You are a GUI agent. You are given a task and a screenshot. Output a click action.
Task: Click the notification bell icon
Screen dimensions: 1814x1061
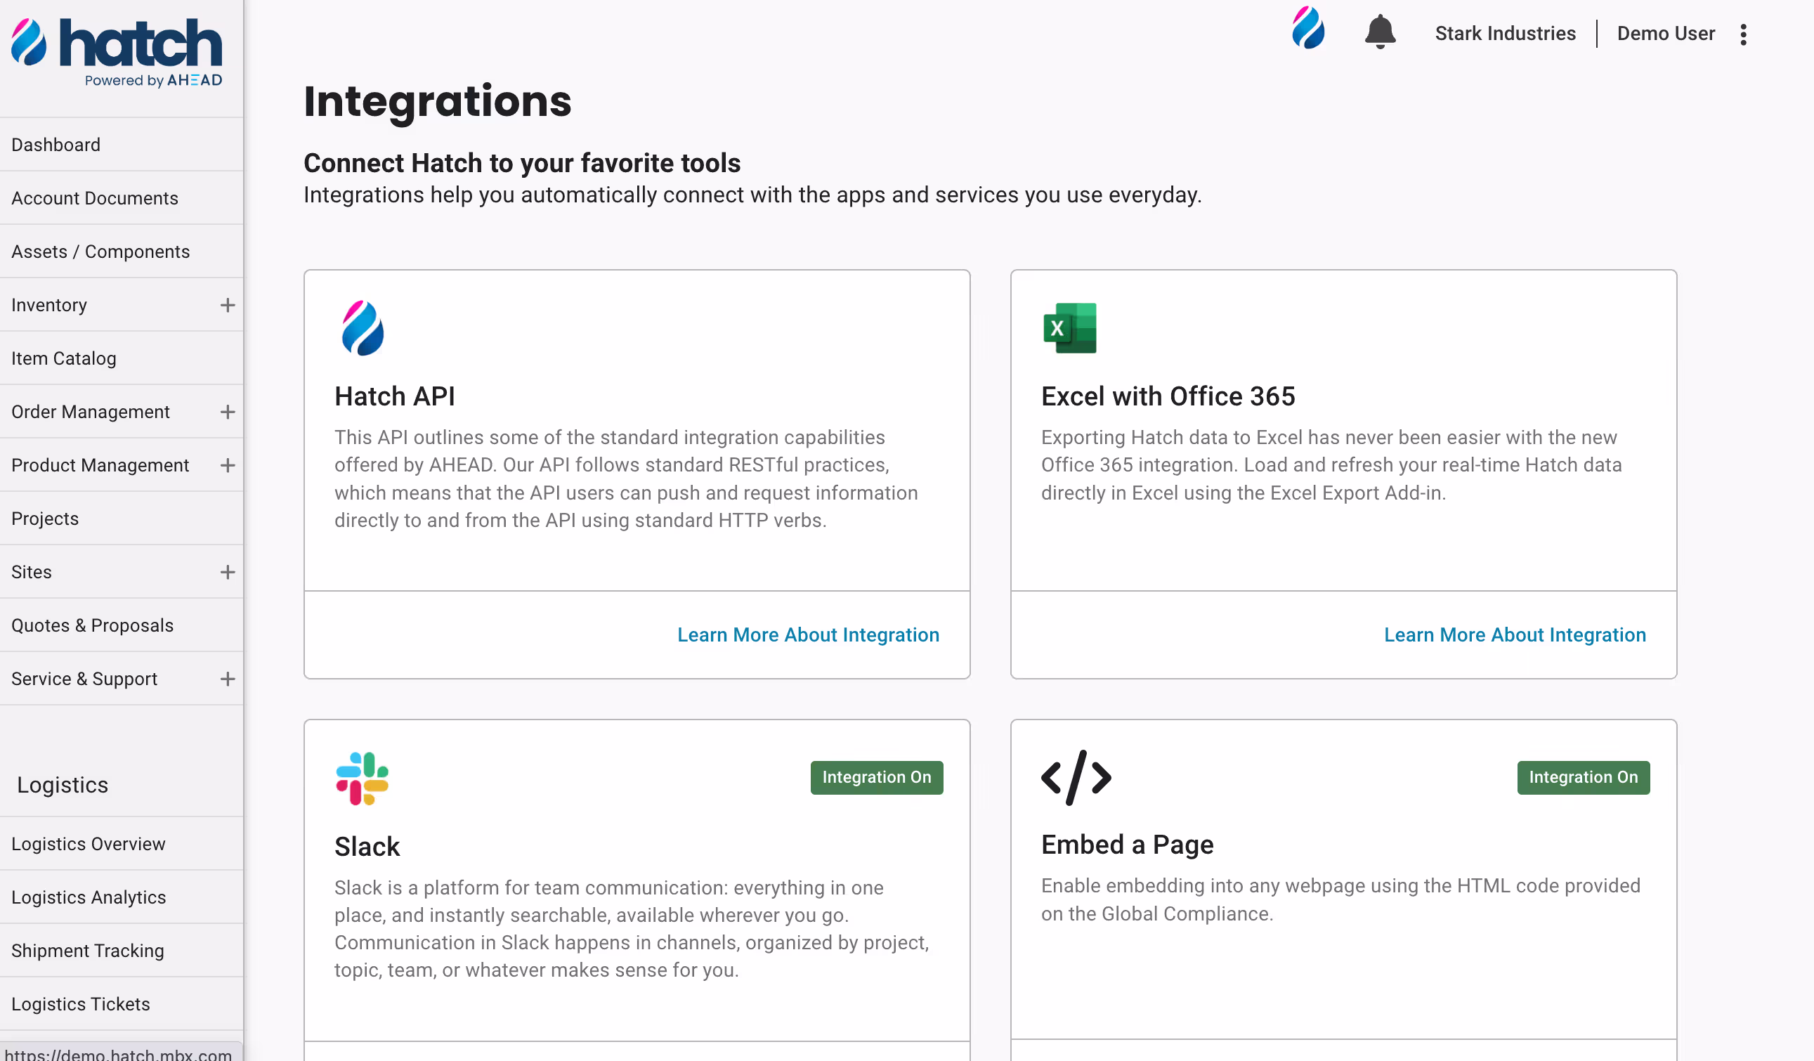tap(1379, 32)
